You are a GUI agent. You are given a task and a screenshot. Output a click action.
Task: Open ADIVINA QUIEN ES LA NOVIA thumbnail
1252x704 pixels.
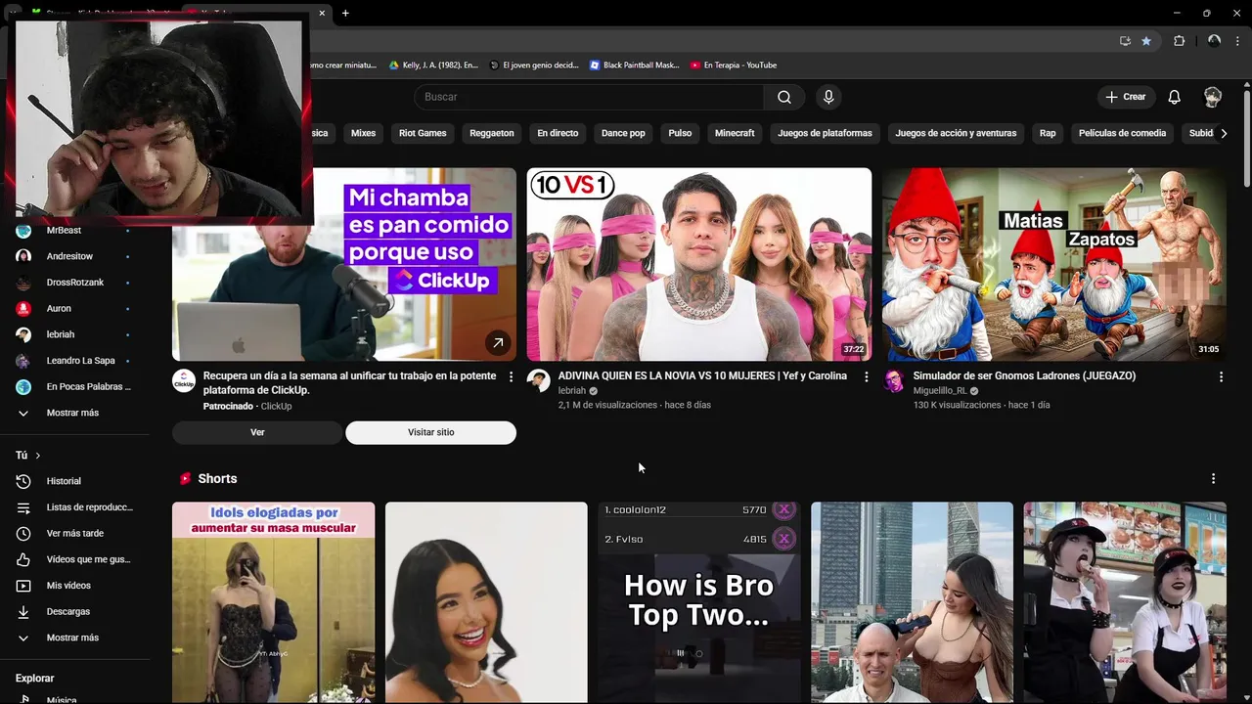699,264
